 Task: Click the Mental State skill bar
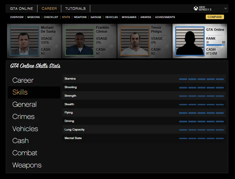[201, 138]
